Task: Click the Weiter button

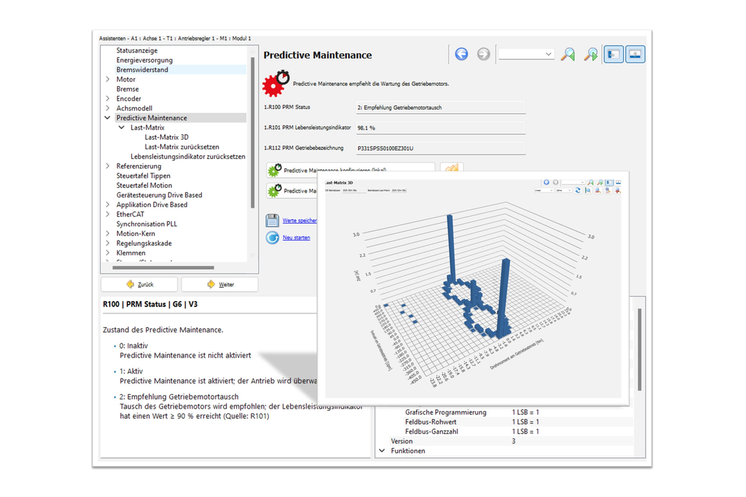Action: point(220,284)
